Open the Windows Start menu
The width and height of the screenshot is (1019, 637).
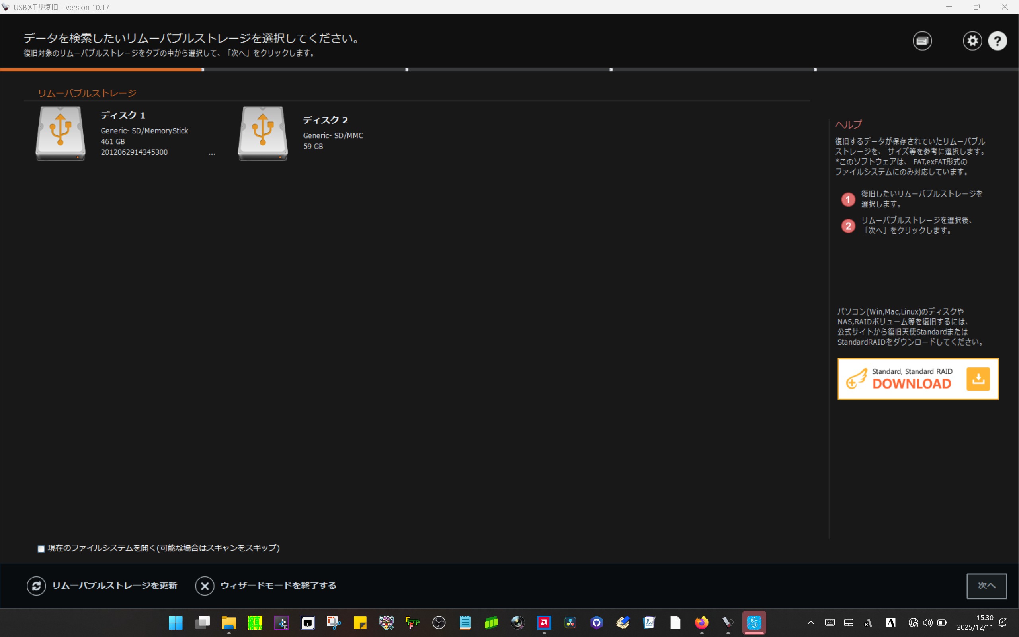point(176,622)
